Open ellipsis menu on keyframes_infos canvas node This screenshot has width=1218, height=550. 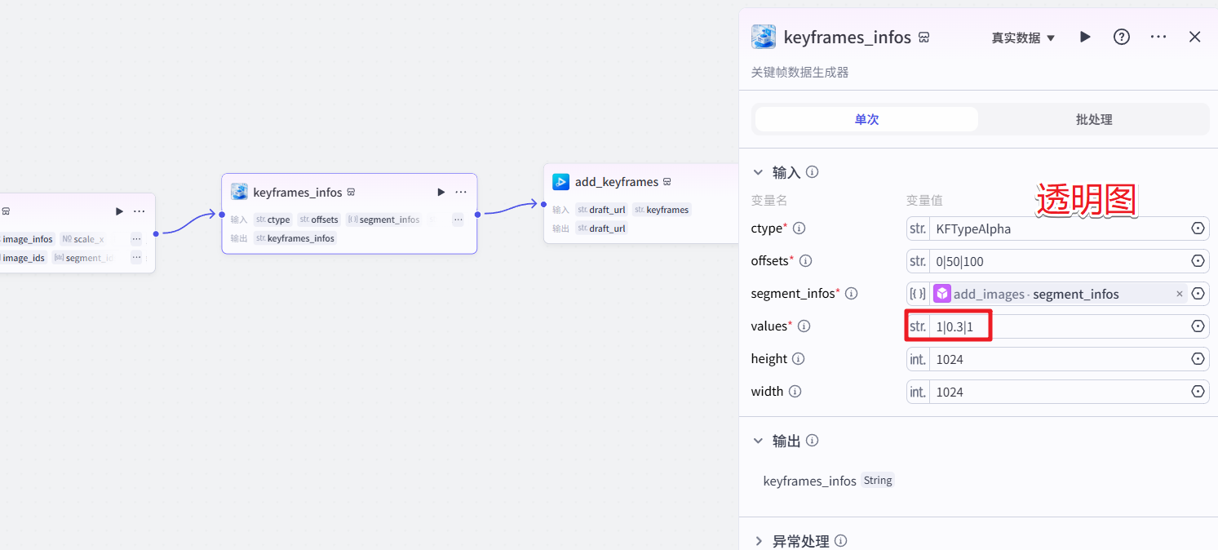461,192
